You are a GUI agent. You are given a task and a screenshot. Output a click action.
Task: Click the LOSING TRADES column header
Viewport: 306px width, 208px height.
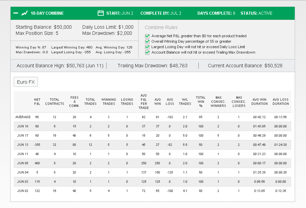pos(127,102)
